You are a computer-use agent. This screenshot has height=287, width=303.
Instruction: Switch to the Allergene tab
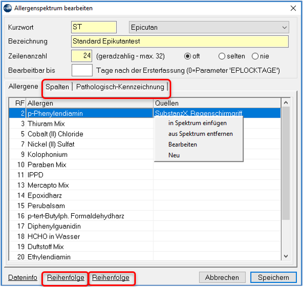coord(23,86)
